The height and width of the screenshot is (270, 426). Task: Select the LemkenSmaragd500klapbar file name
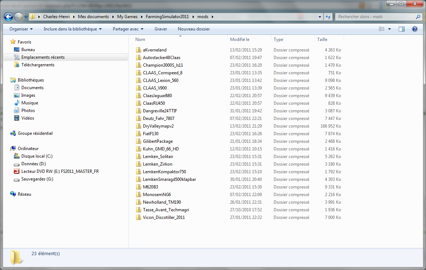click(x=169, y=179)
